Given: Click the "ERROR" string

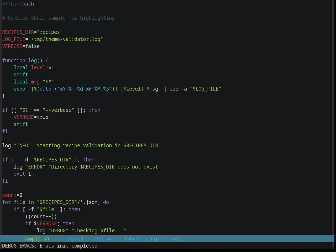Looking at the screenshot, I should coord(35,167).
